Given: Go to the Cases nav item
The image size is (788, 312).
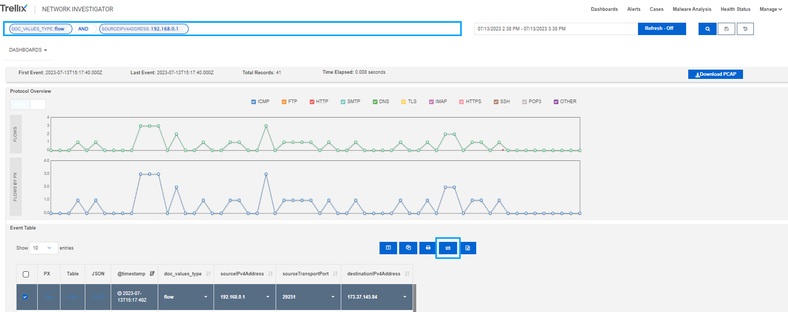Looking at the screenshot, I should [x=657, y=9].
